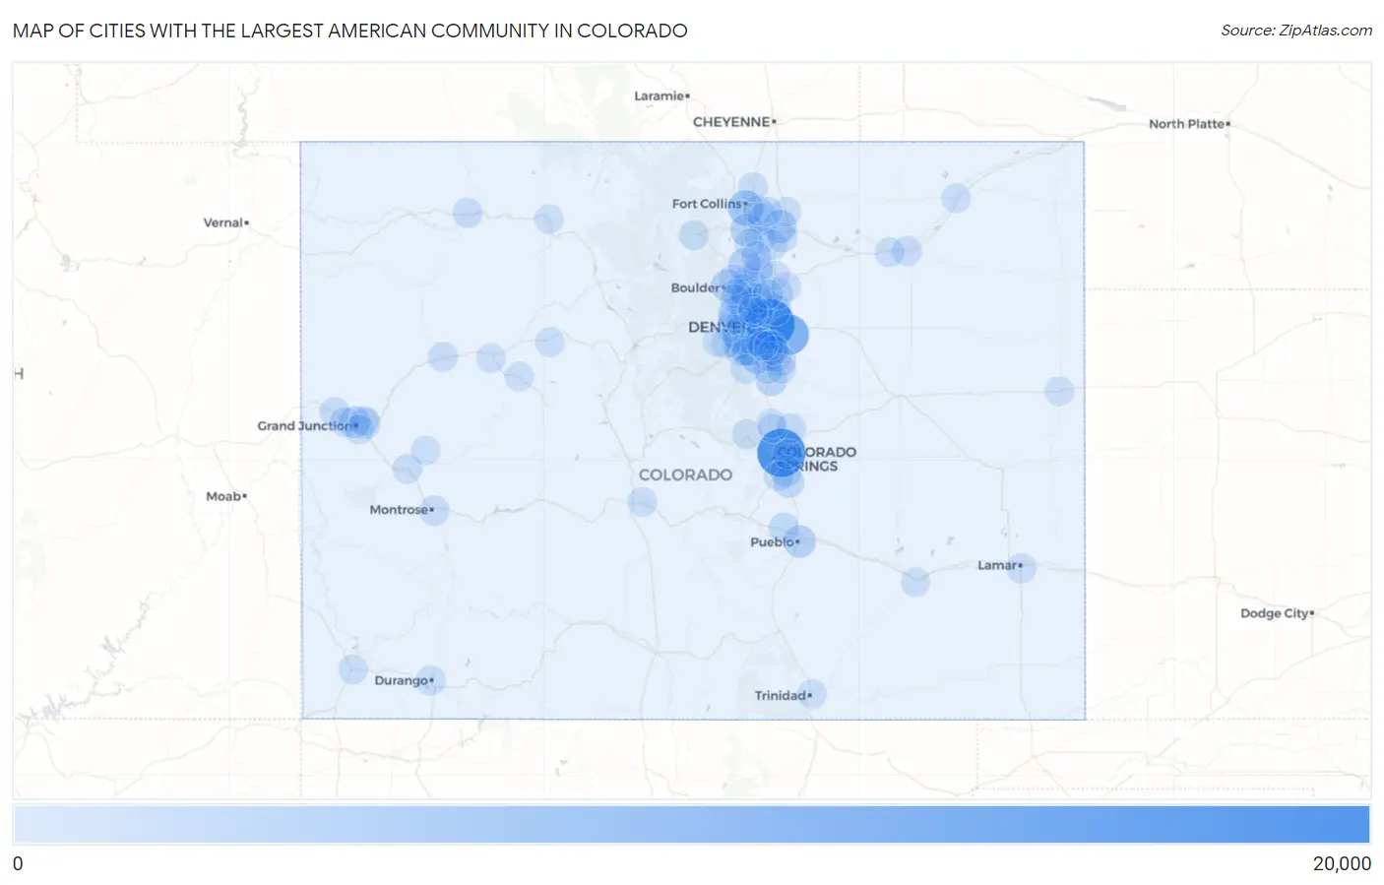Click the Source: ZipAtlas.com attribution
This screenshot has width=1384, height=885.
click(x=1296, y=31)
